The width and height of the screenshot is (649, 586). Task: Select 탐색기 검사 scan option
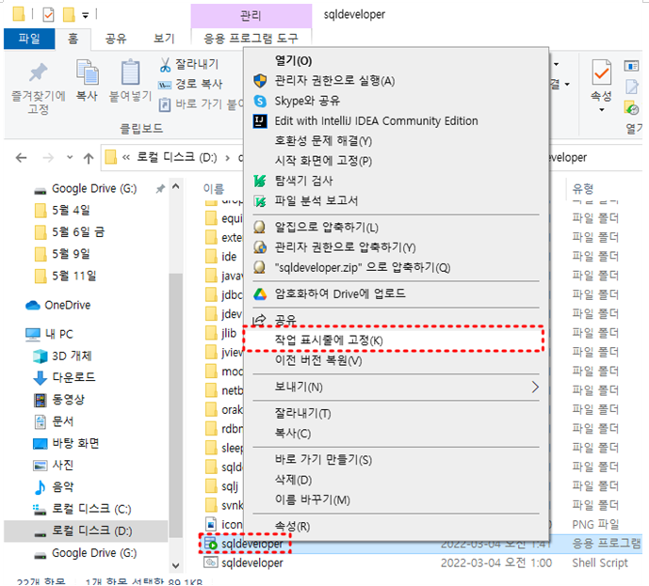304,181
